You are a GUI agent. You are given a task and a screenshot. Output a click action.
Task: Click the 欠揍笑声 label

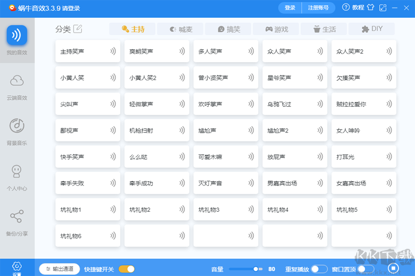(x=348, y=78)
